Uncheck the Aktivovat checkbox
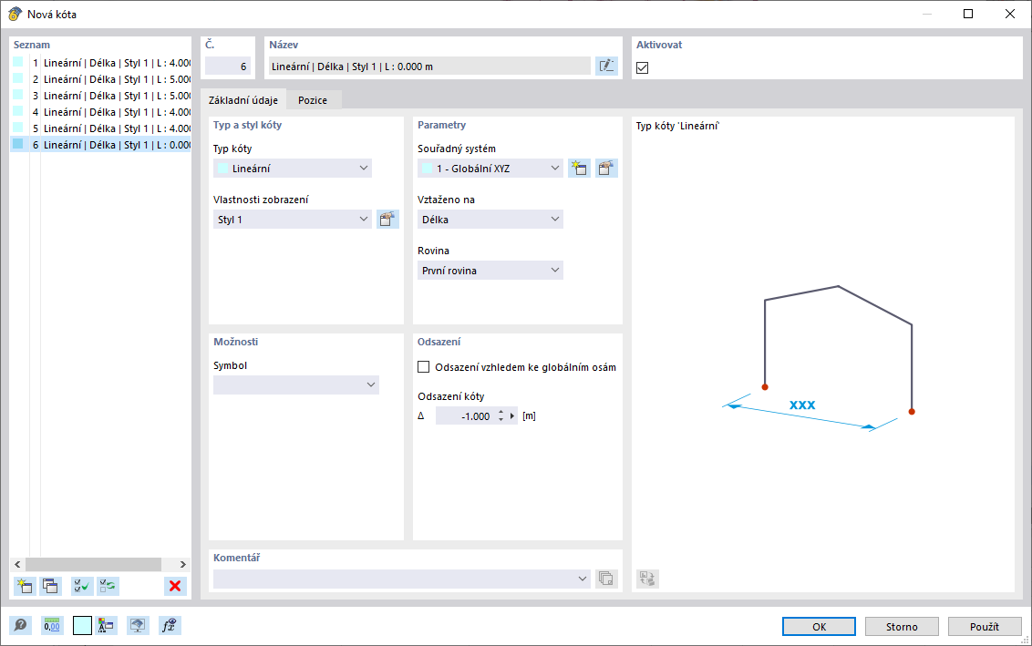The height and width of the screenshot is (646, 1032). pyautogui.click(x=642, y=67)
